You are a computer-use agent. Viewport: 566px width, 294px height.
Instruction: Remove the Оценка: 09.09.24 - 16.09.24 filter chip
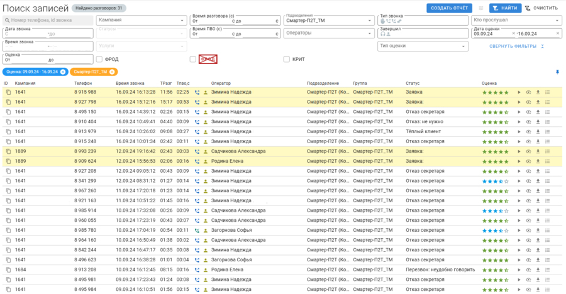tap(63, 72)
